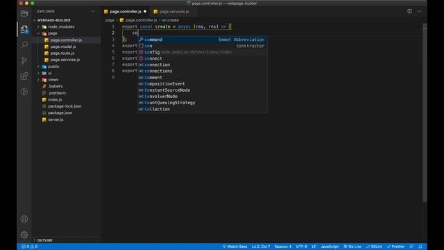The image size is (444, 250).
Task: Click errors and warnings count in status bar
Action: click(29, 247)
